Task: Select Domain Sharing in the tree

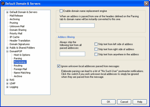Action: (x=18, y=30)
